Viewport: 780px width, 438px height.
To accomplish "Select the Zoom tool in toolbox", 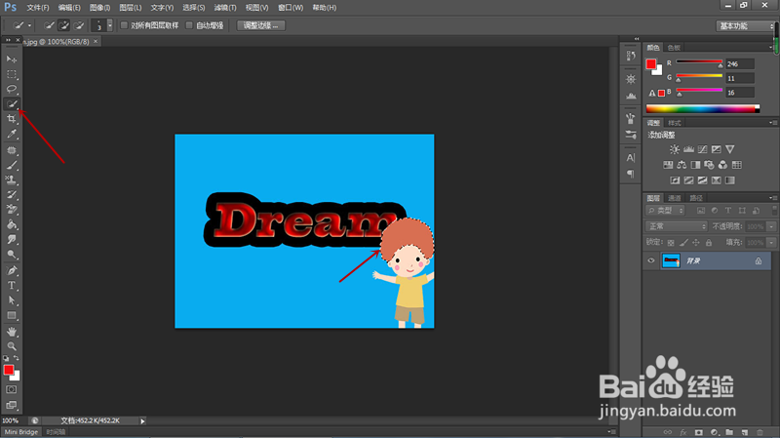I will 12,346.
